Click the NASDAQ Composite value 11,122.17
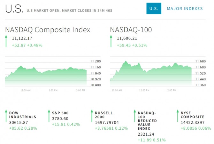The height and width of the screenshot is (144, 214). click(22, 38)
